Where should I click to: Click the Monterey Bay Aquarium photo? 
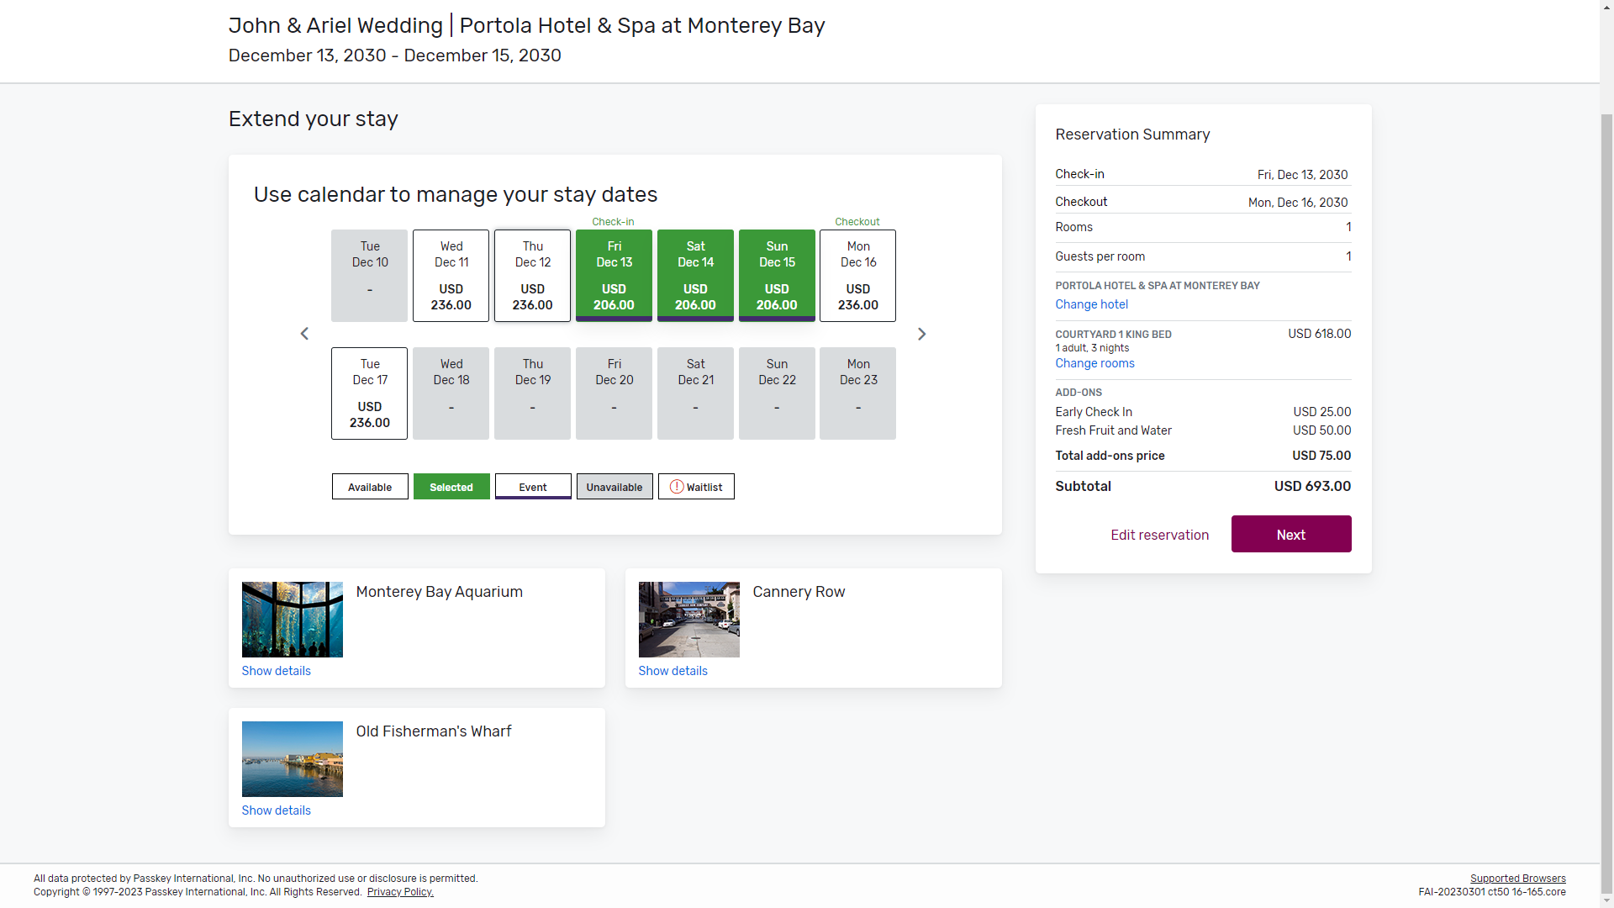pyautogui.click(x=292, y=620)
